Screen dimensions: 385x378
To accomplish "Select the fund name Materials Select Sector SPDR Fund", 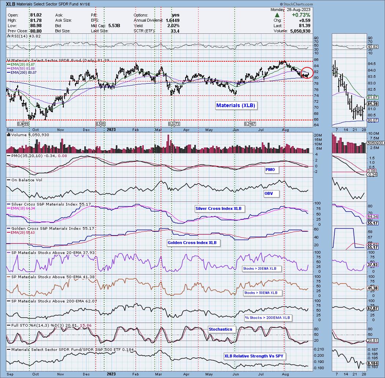I will coord(47,4).
